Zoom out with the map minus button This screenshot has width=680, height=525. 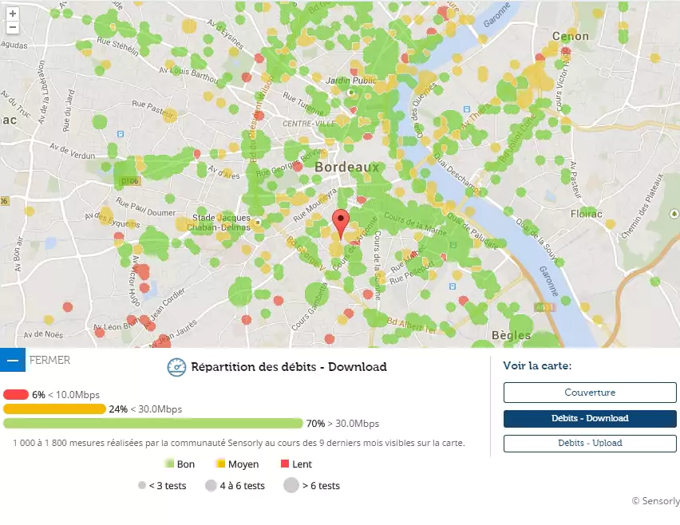click(12, 27)
